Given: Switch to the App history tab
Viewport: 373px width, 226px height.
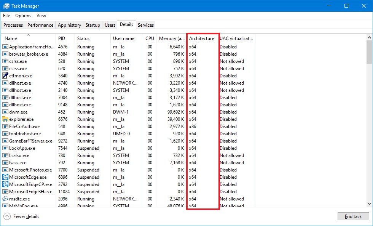Looking at the screenshot, I should click(x=69, y=25).
